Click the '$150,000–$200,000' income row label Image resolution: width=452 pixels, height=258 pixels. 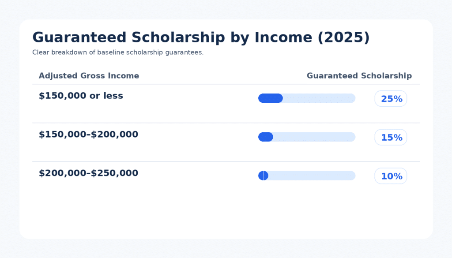click(x=88, y=135)
